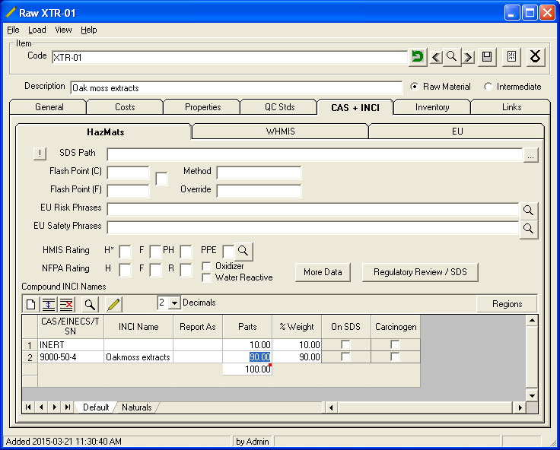
Task: Click Regulatory Review / SDS button
Action: coord(420,272)
